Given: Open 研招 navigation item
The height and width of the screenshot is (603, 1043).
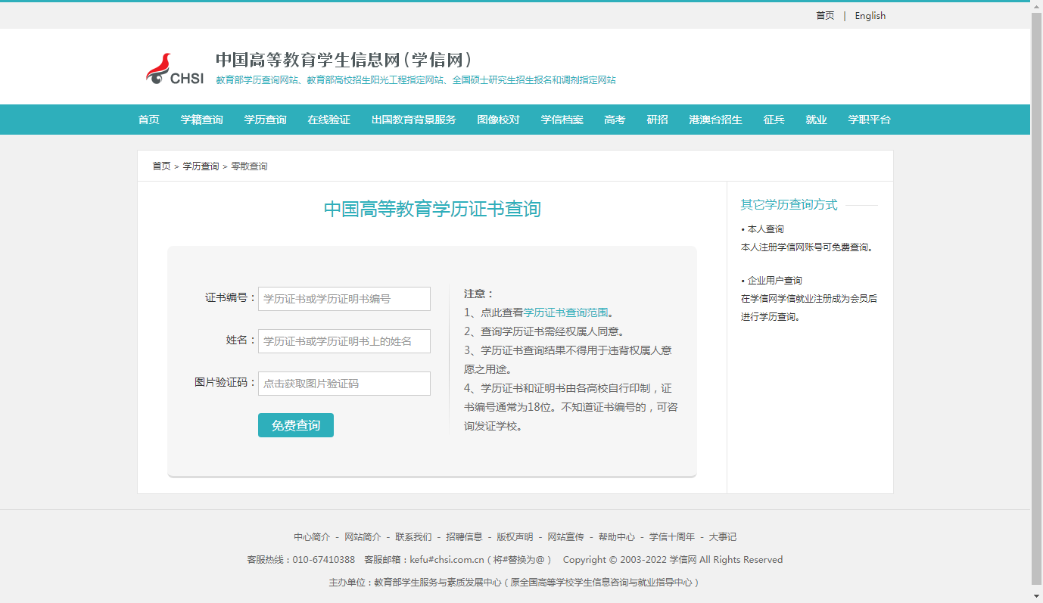Looking at the screenshot, I should [658, 120].
